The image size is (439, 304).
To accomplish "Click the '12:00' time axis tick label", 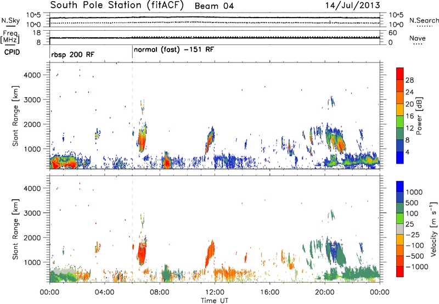I will (x=215, y=292).
